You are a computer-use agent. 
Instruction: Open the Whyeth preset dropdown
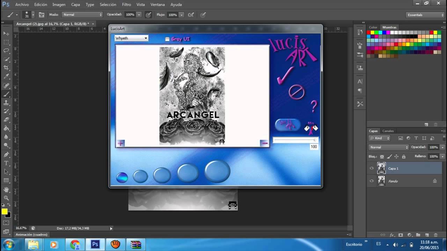131,38
